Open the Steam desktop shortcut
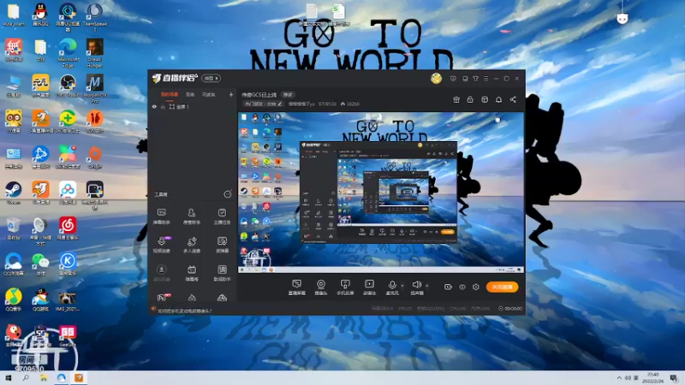This screenshot has height=385, width=685. [x=14, y=193]
